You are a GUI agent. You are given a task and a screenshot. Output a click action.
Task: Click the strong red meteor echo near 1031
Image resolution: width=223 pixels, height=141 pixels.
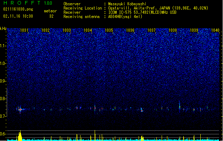(x=20, y=110)
